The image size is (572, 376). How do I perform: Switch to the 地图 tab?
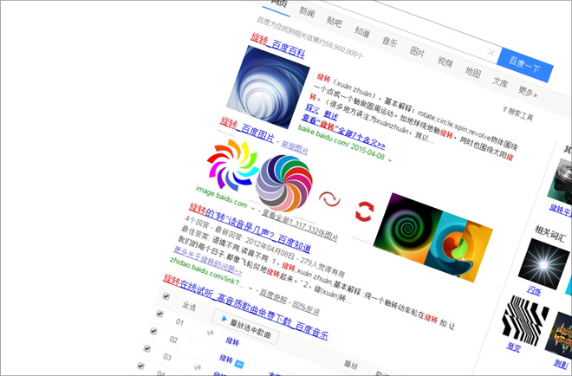tap(473, 72)
